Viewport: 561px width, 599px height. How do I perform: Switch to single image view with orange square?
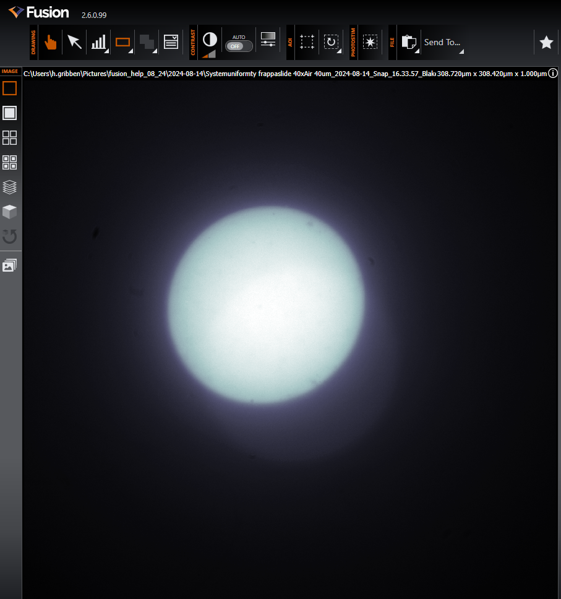(10, 88)
